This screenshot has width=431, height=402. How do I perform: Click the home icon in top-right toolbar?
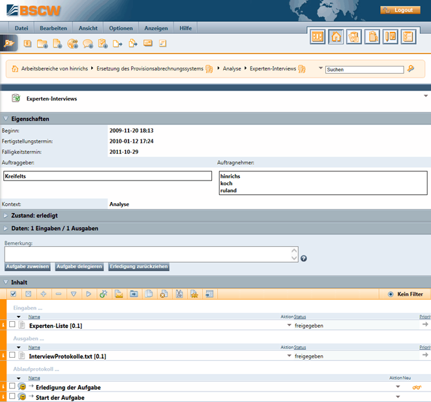point(336,37)
